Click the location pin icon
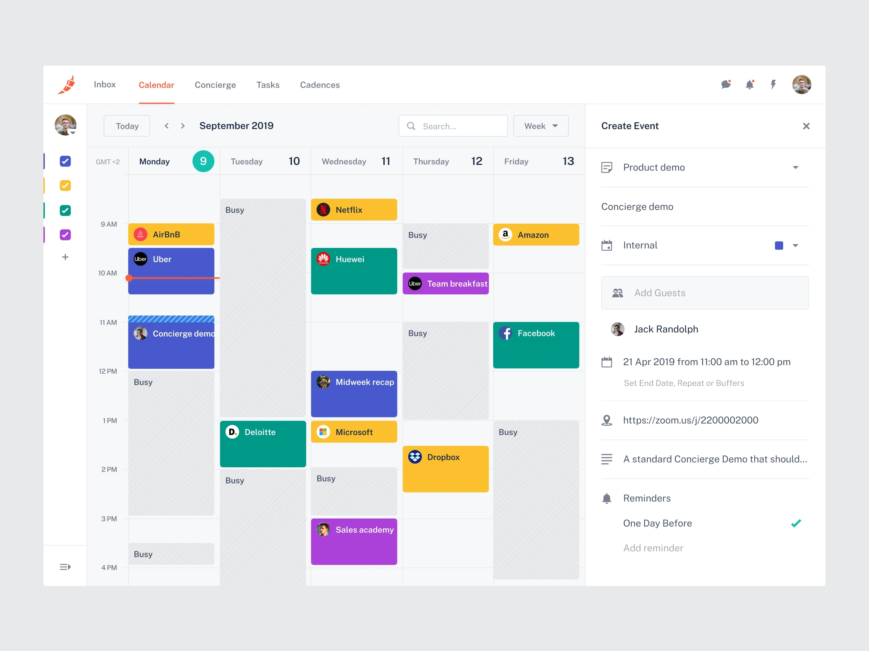The width and height of the screenshot is (869, 651). tap(607, 420)
